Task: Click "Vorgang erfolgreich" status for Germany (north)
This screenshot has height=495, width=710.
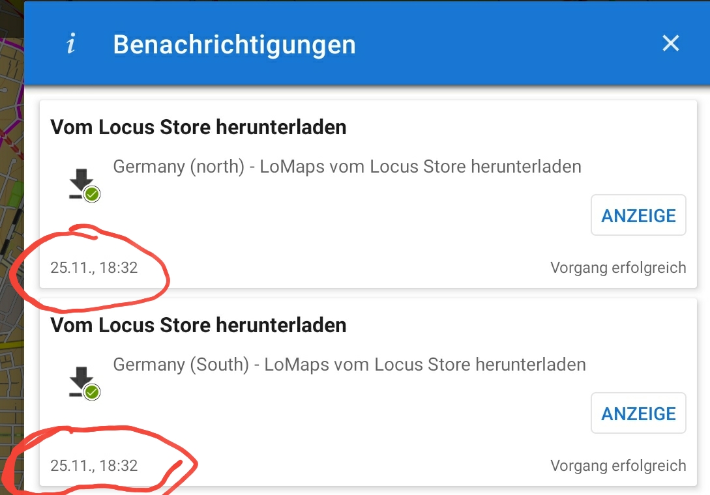Action: [x=617, y=268]
